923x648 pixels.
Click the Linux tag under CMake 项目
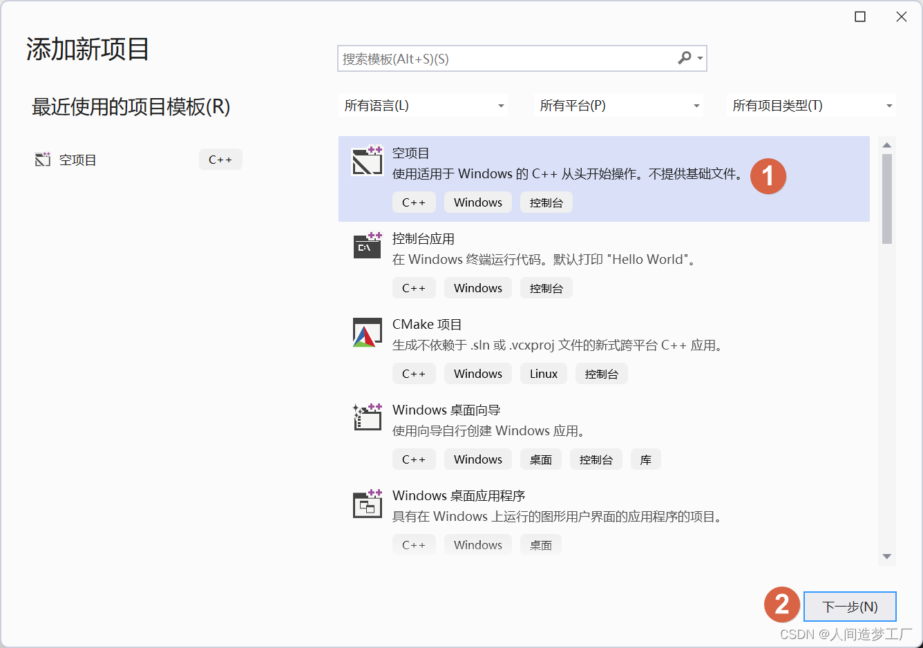click(x=543, y=373)
